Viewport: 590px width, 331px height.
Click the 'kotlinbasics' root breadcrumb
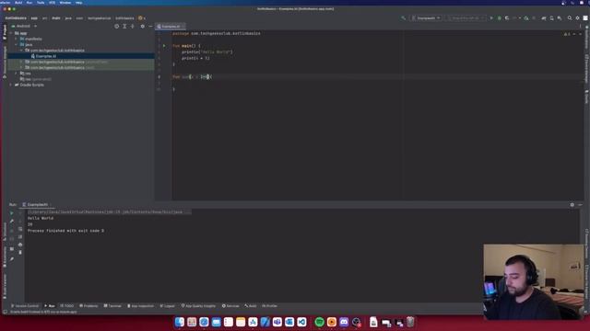point(16,18)
